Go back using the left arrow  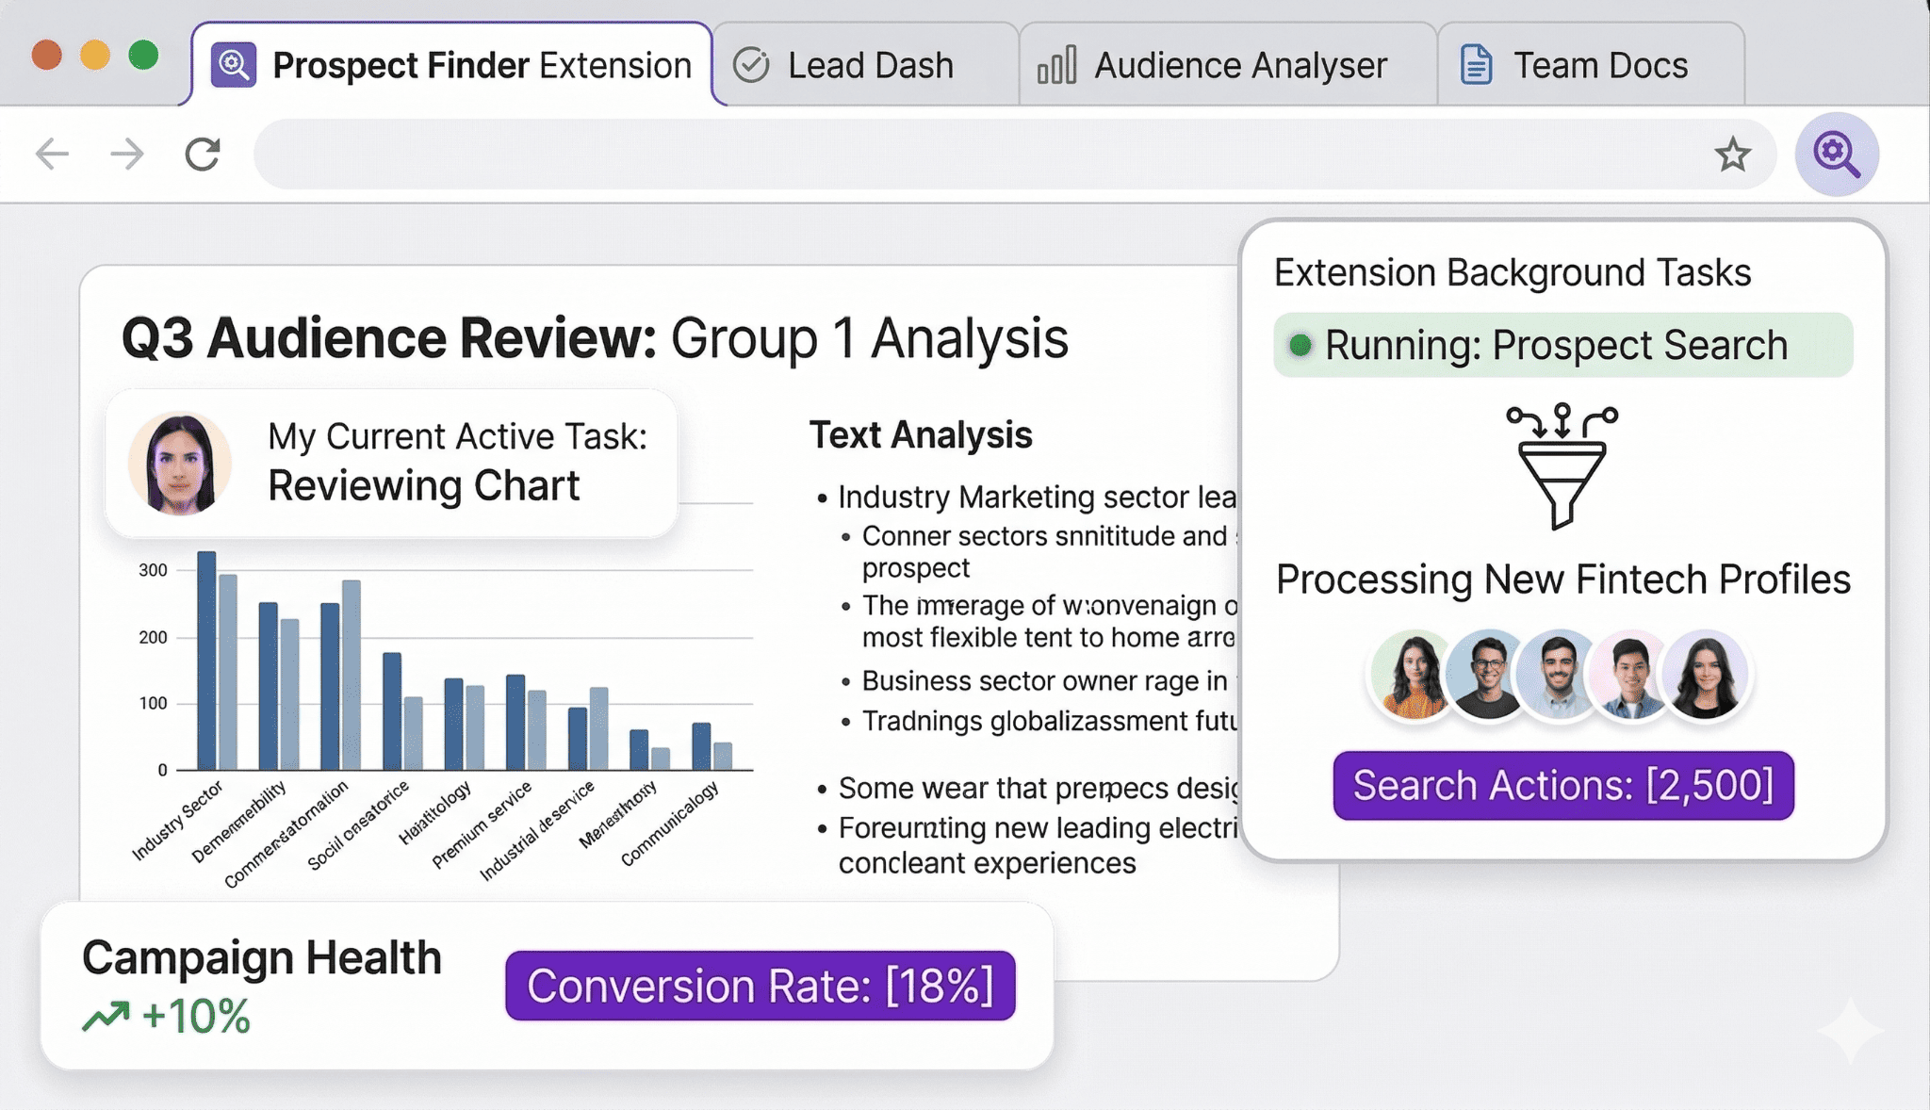pyautogui.click(x=53, y=154)
